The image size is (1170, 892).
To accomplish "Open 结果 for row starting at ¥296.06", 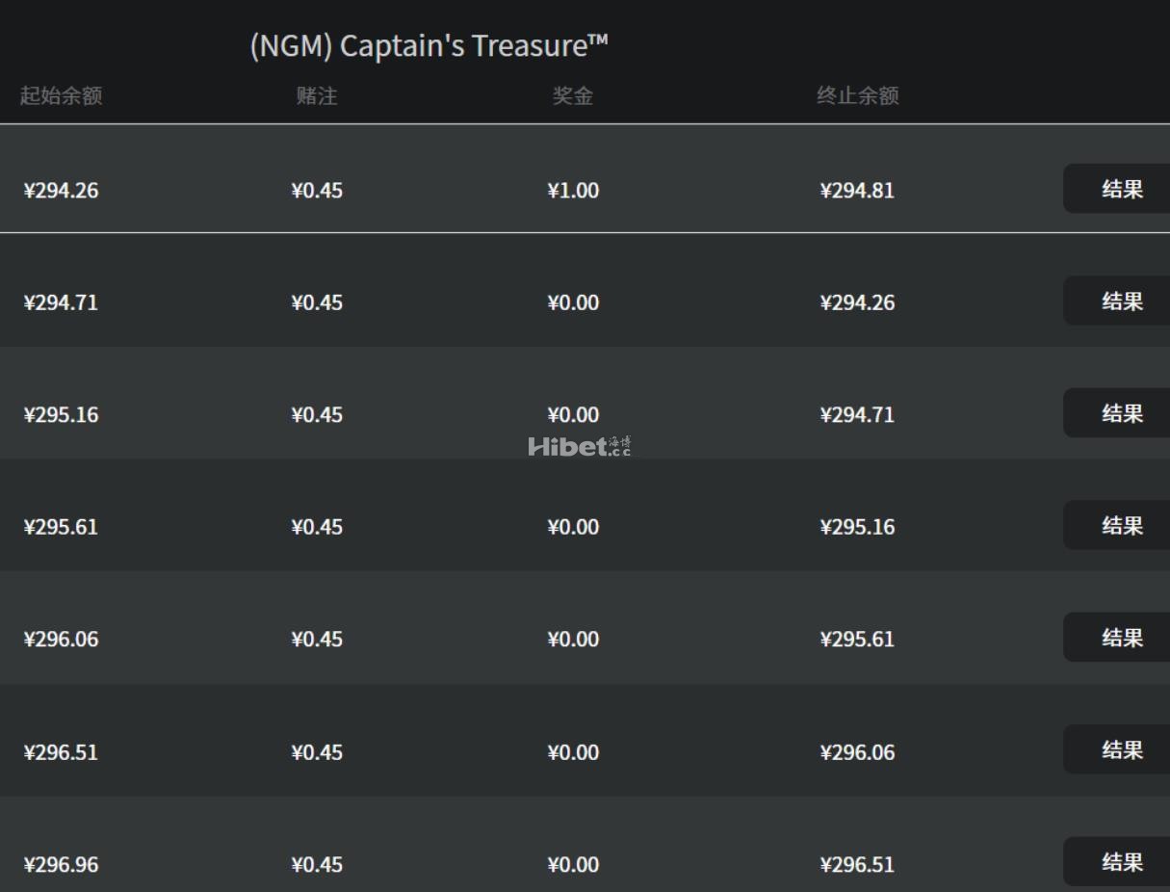I will coord(1121,638).
